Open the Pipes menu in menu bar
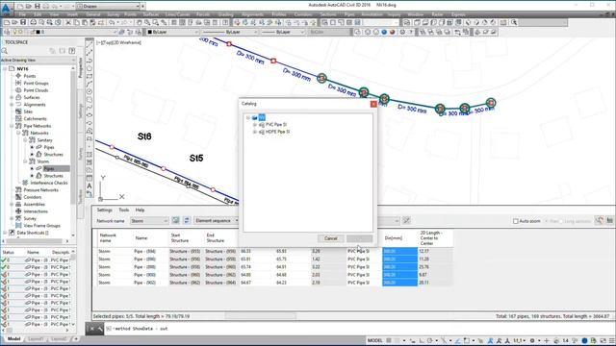This screenshot has height=346, width=616. click(349, 14)
